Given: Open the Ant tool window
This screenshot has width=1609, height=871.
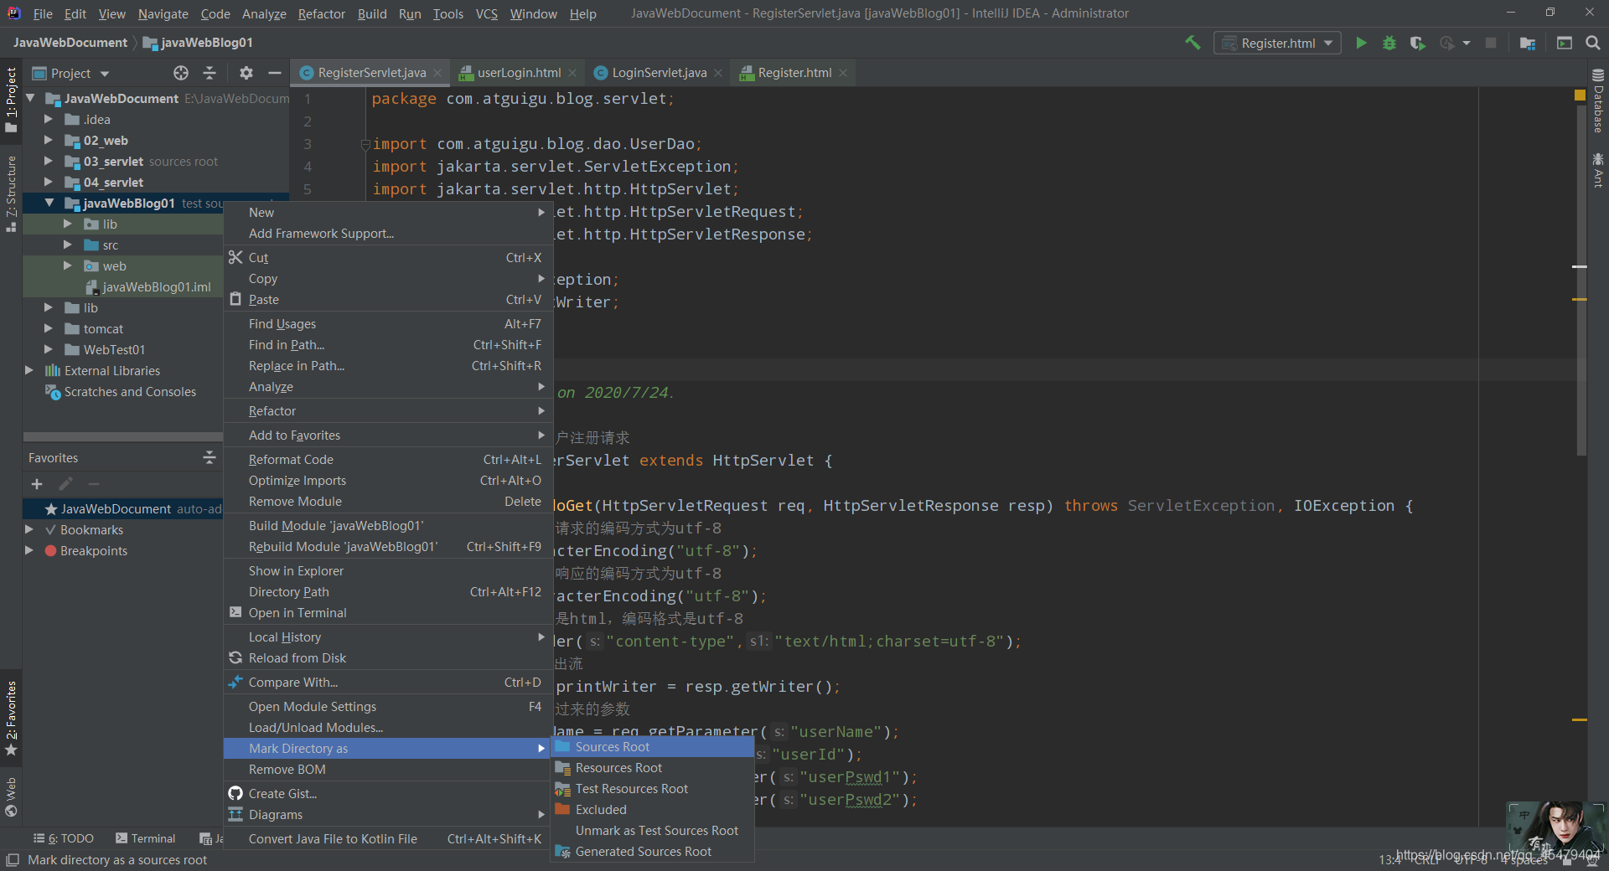Looking at the screenshot, I should coord(1598,170).
